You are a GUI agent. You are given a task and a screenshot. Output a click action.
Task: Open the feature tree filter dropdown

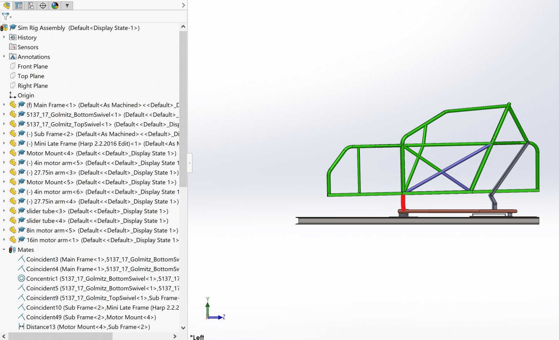coord(7,16)
